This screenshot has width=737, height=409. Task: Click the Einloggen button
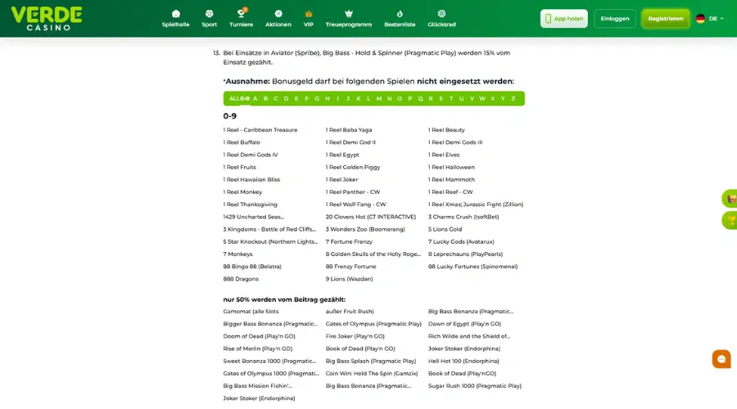tap(614, 18)
